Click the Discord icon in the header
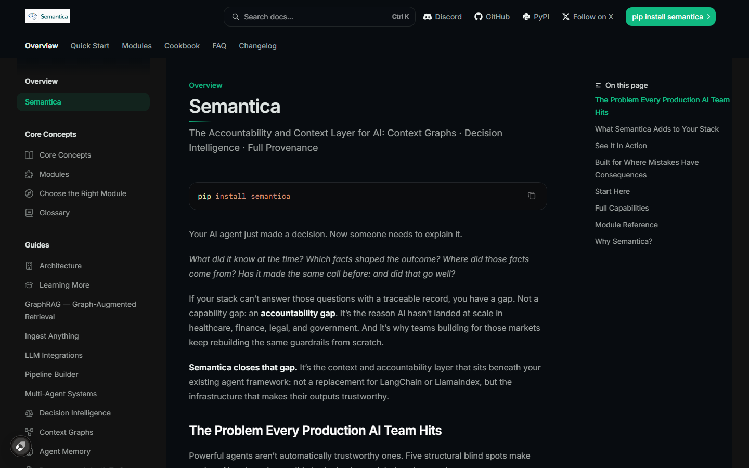 (428, 17)
